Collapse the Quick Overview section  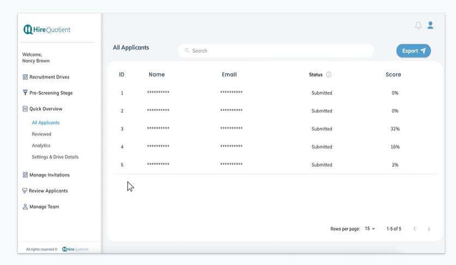46,109
